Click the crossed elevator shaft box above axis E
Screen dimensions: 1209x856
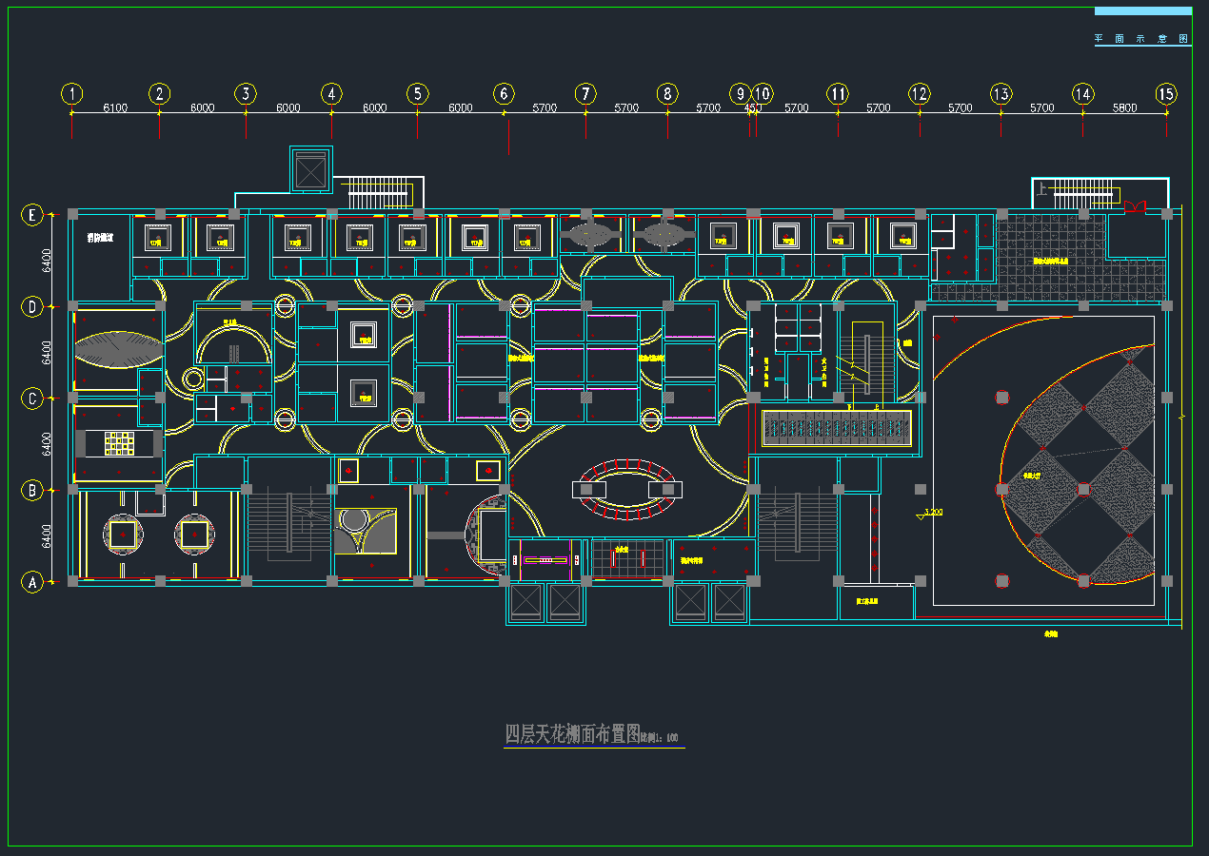click(311, 169)
